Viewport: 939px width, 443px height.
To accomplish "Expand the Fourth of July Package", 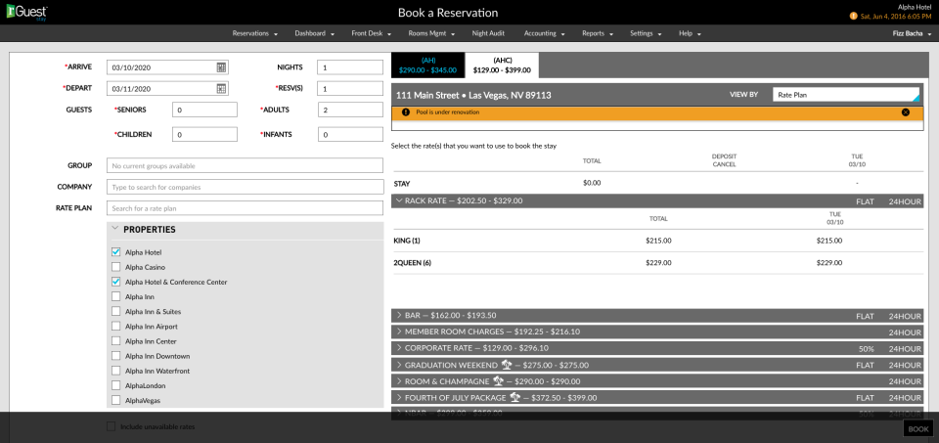I will tap(399, 397).
